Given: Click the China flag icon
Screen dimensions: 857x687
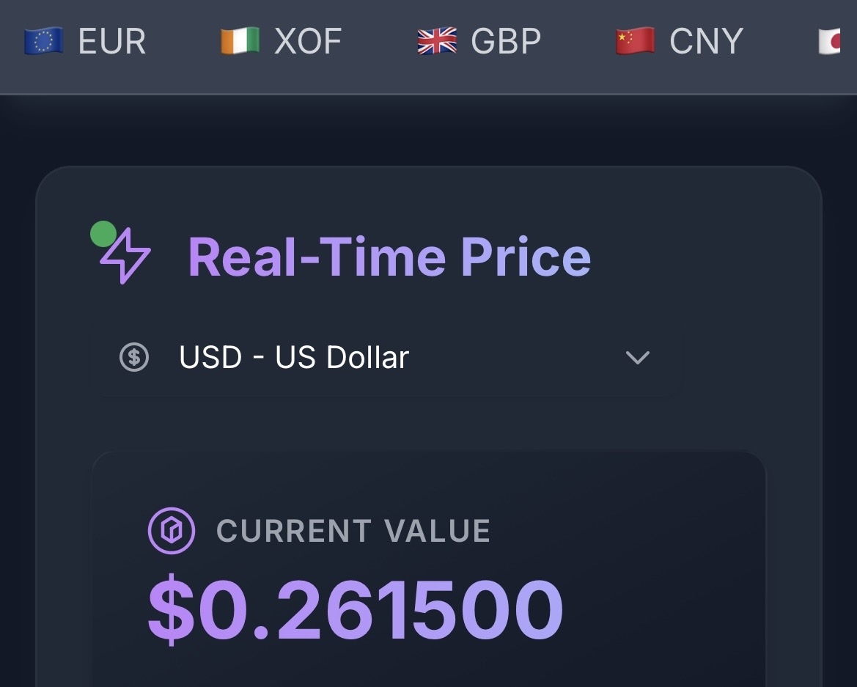Looking at the screenshot, I should coord(635,41).
